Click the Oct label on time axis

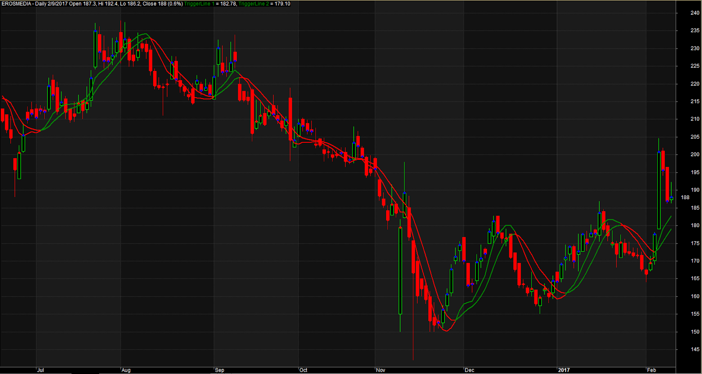303,370
